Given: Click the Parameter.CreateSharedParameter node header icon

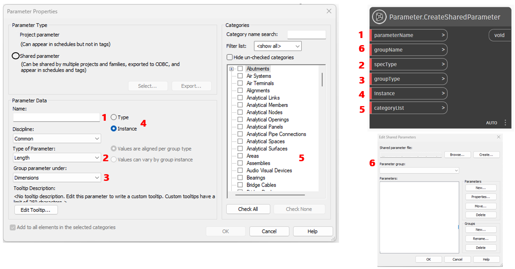Looking at the screenshot, I should 380,17.
